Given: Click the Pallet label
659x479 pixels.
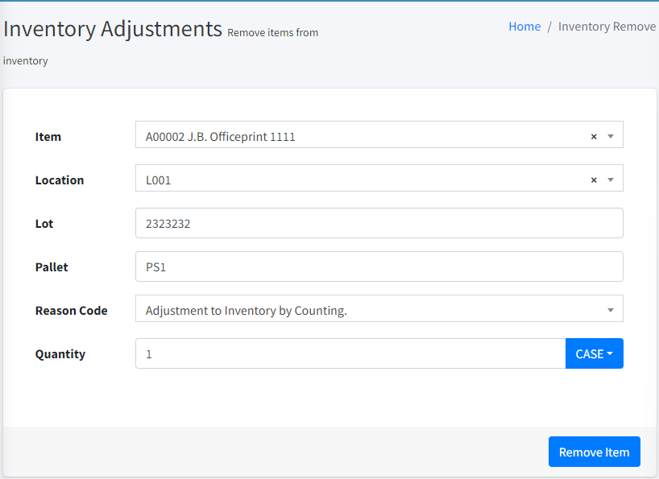Looking at the screenshot, I should point(52,267).
